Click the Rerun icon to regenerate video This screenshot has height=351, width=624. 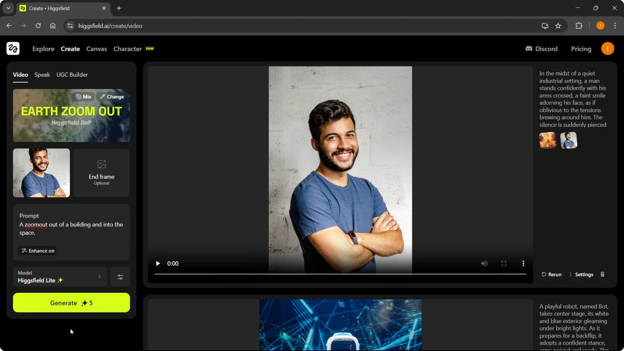pyautogui.click(x=551, y=274)
